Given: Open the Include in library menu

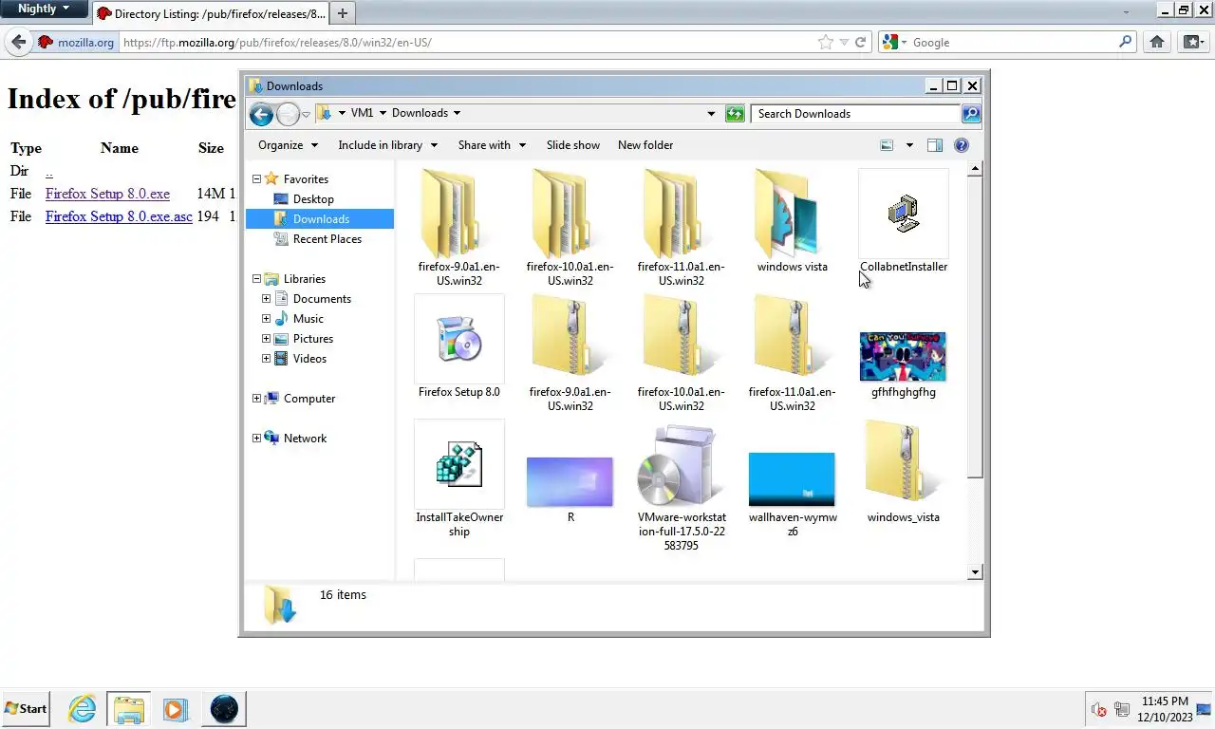Looking at the screenshot, I should [388, 145].
